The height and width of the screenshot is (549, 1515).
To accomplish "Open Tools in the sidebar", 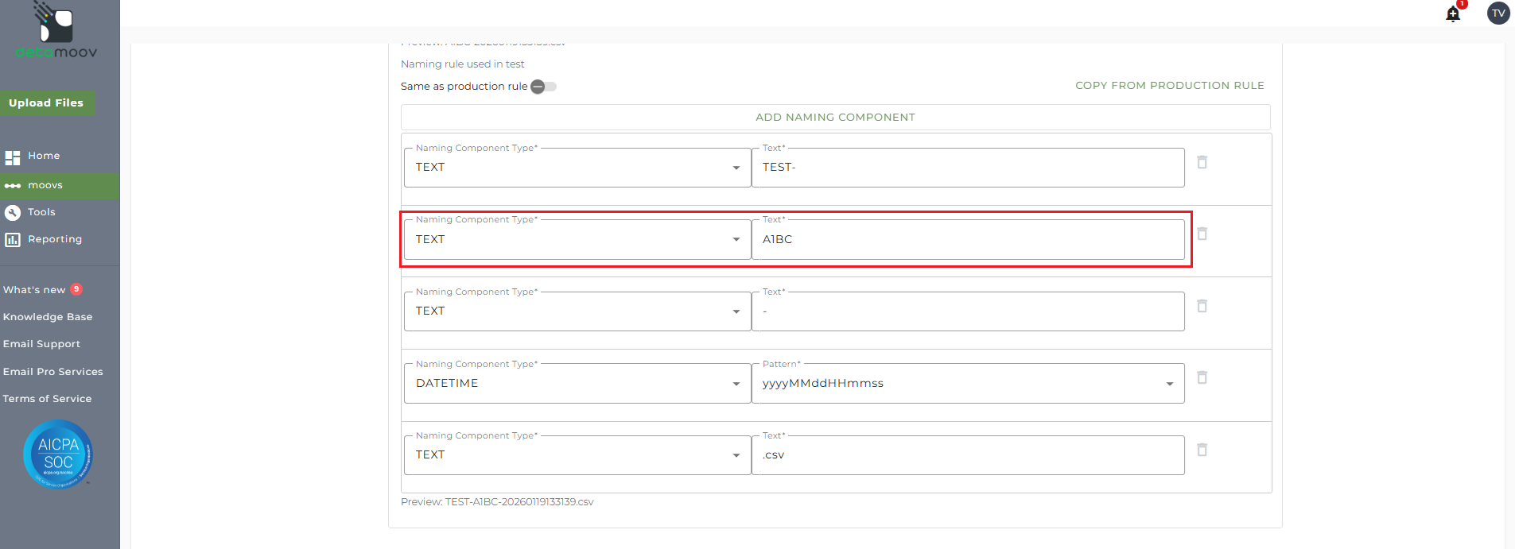I will 41,212.
